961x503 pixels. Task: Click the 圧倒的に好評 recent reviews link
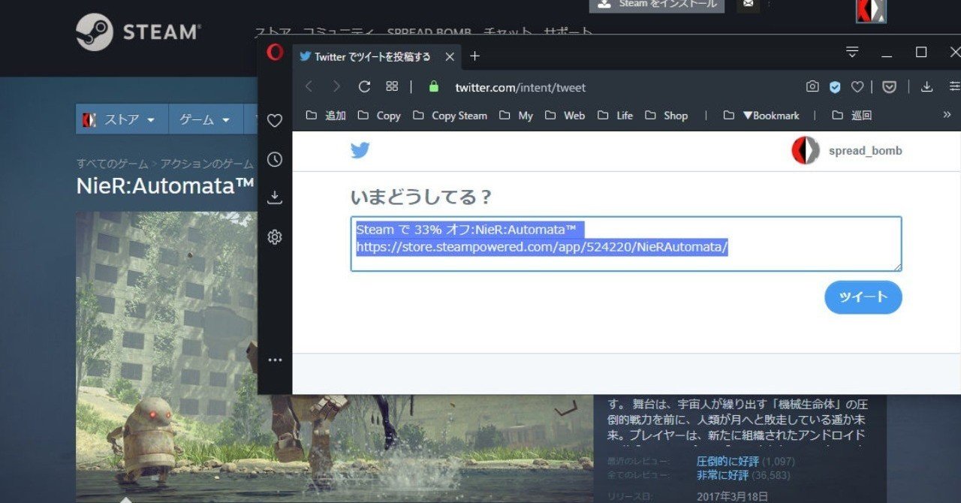coord(728,461)
